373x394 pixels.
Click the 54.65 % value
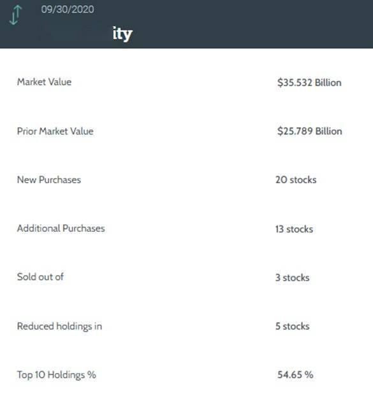tap(295, 375)
